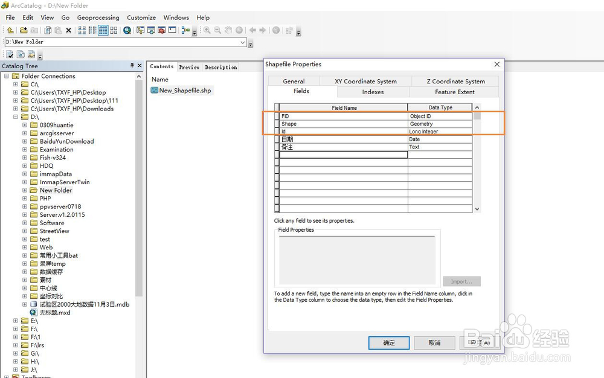
Task: Open the Python window icon
Action: pyautogui.click(x=172, y=30)
